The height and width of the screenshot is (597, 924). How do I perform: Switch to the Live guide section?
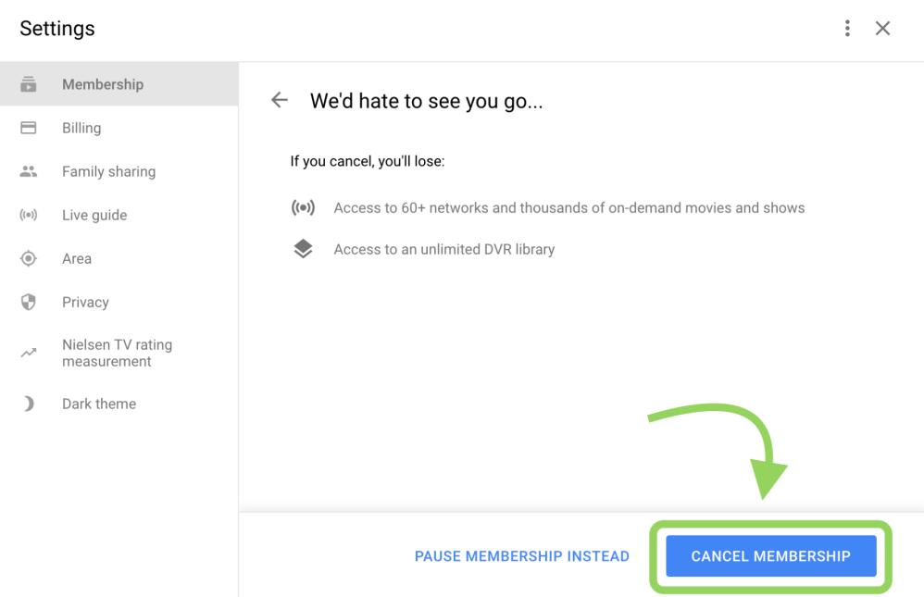tap(94, 215)
